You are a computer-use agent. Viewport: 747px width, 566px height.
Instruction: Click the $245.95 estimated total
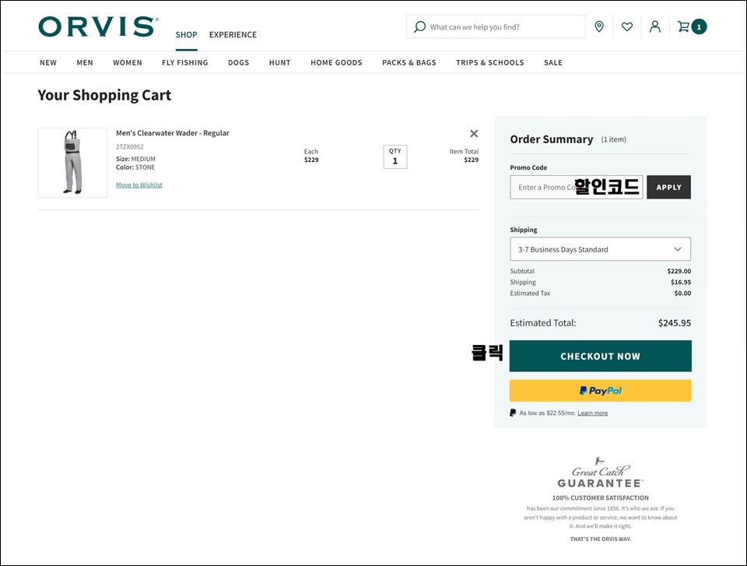click(675, 323)
